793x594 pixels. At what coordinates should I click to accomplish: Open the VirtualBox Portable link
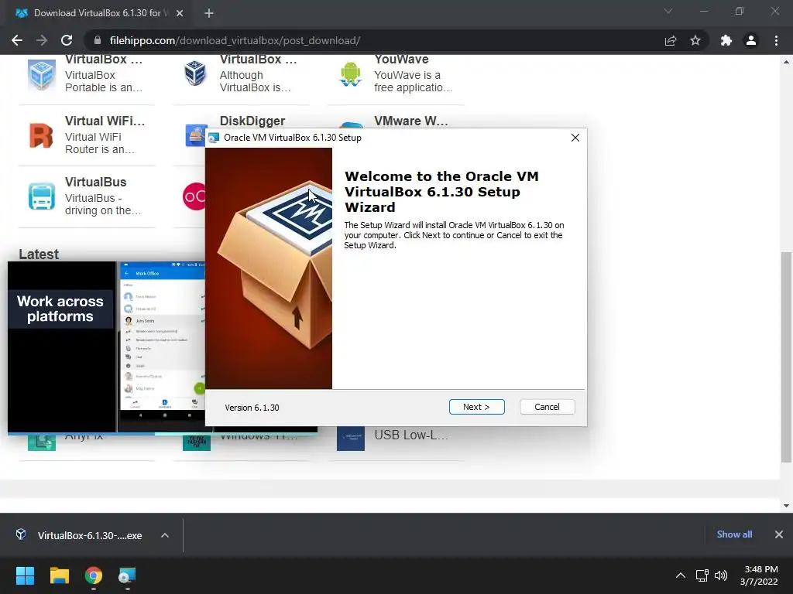(104, 59)
